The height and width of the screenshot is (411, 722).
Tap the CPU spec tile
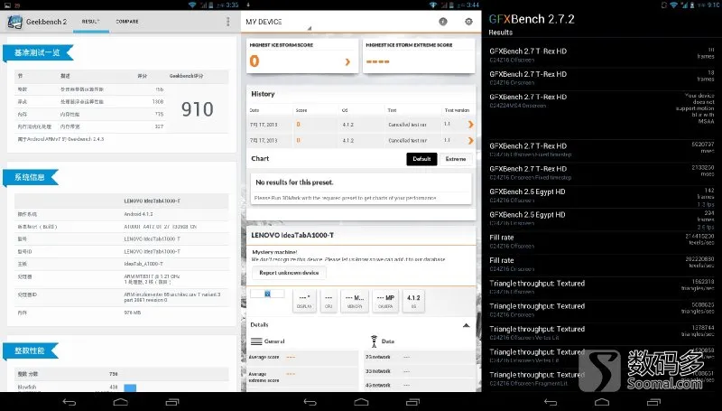pyautogui.click(x=329, y=302)
